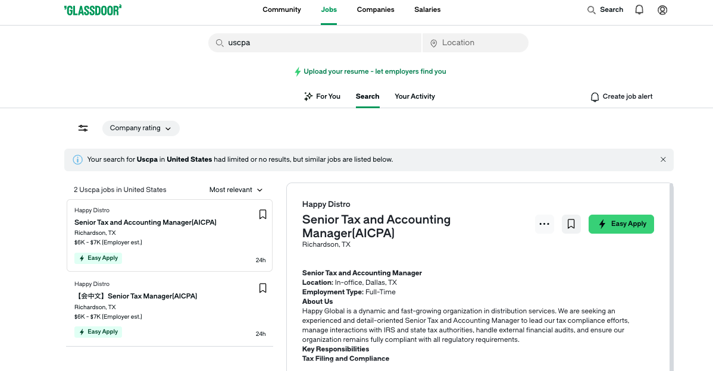
Task: Click the job details scrollbar
Action: [x=671, y=273]
